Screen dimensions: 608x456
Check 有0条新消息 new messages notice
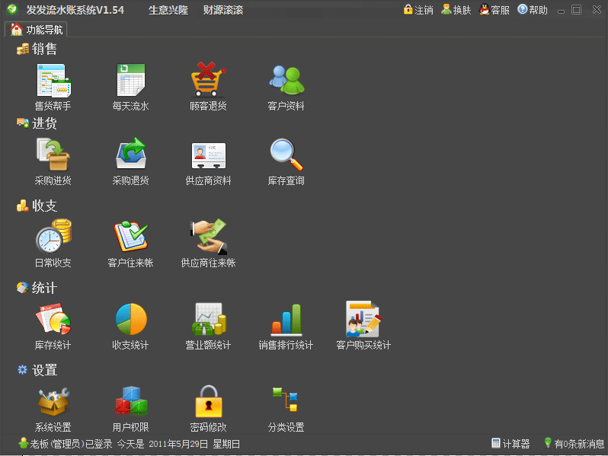click(x=574, y=444)
